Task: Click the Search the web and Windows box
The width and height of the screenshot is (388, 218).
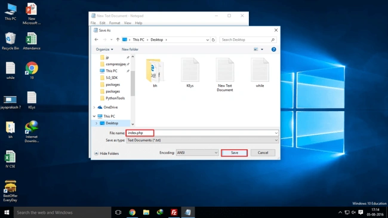Action: 62,212
